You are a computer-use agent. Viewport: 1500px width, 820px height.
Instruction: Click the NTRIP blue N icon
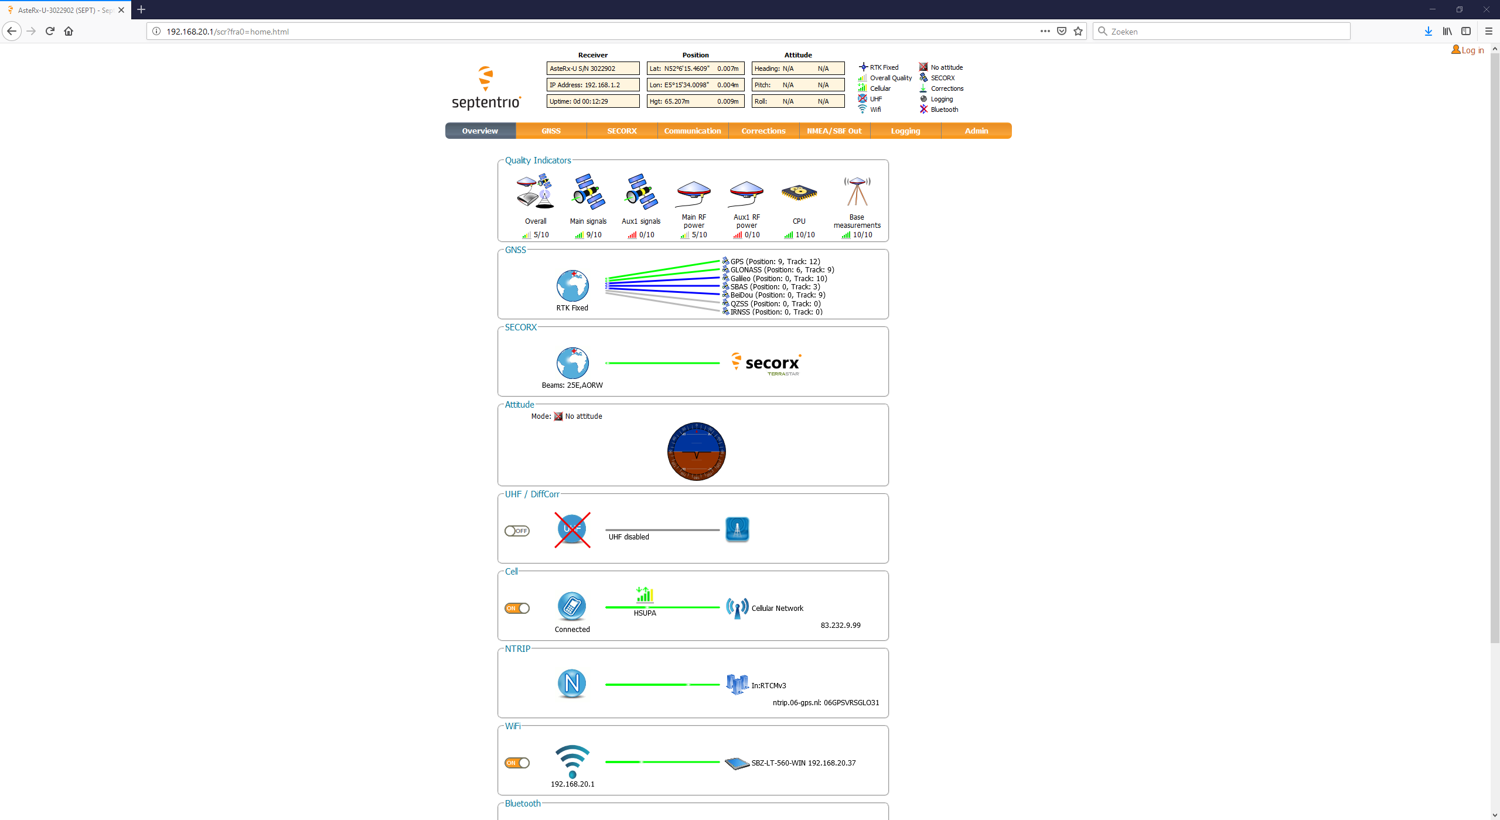tap(572, 683)
